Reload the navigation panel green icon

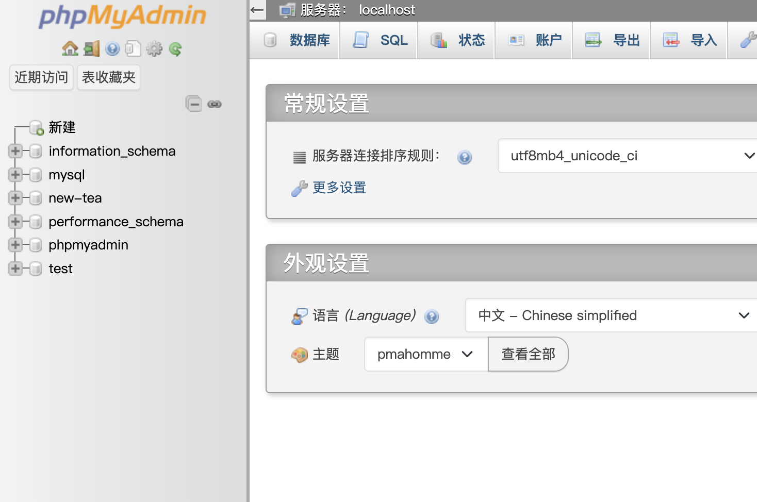click(x=175, y=49)
